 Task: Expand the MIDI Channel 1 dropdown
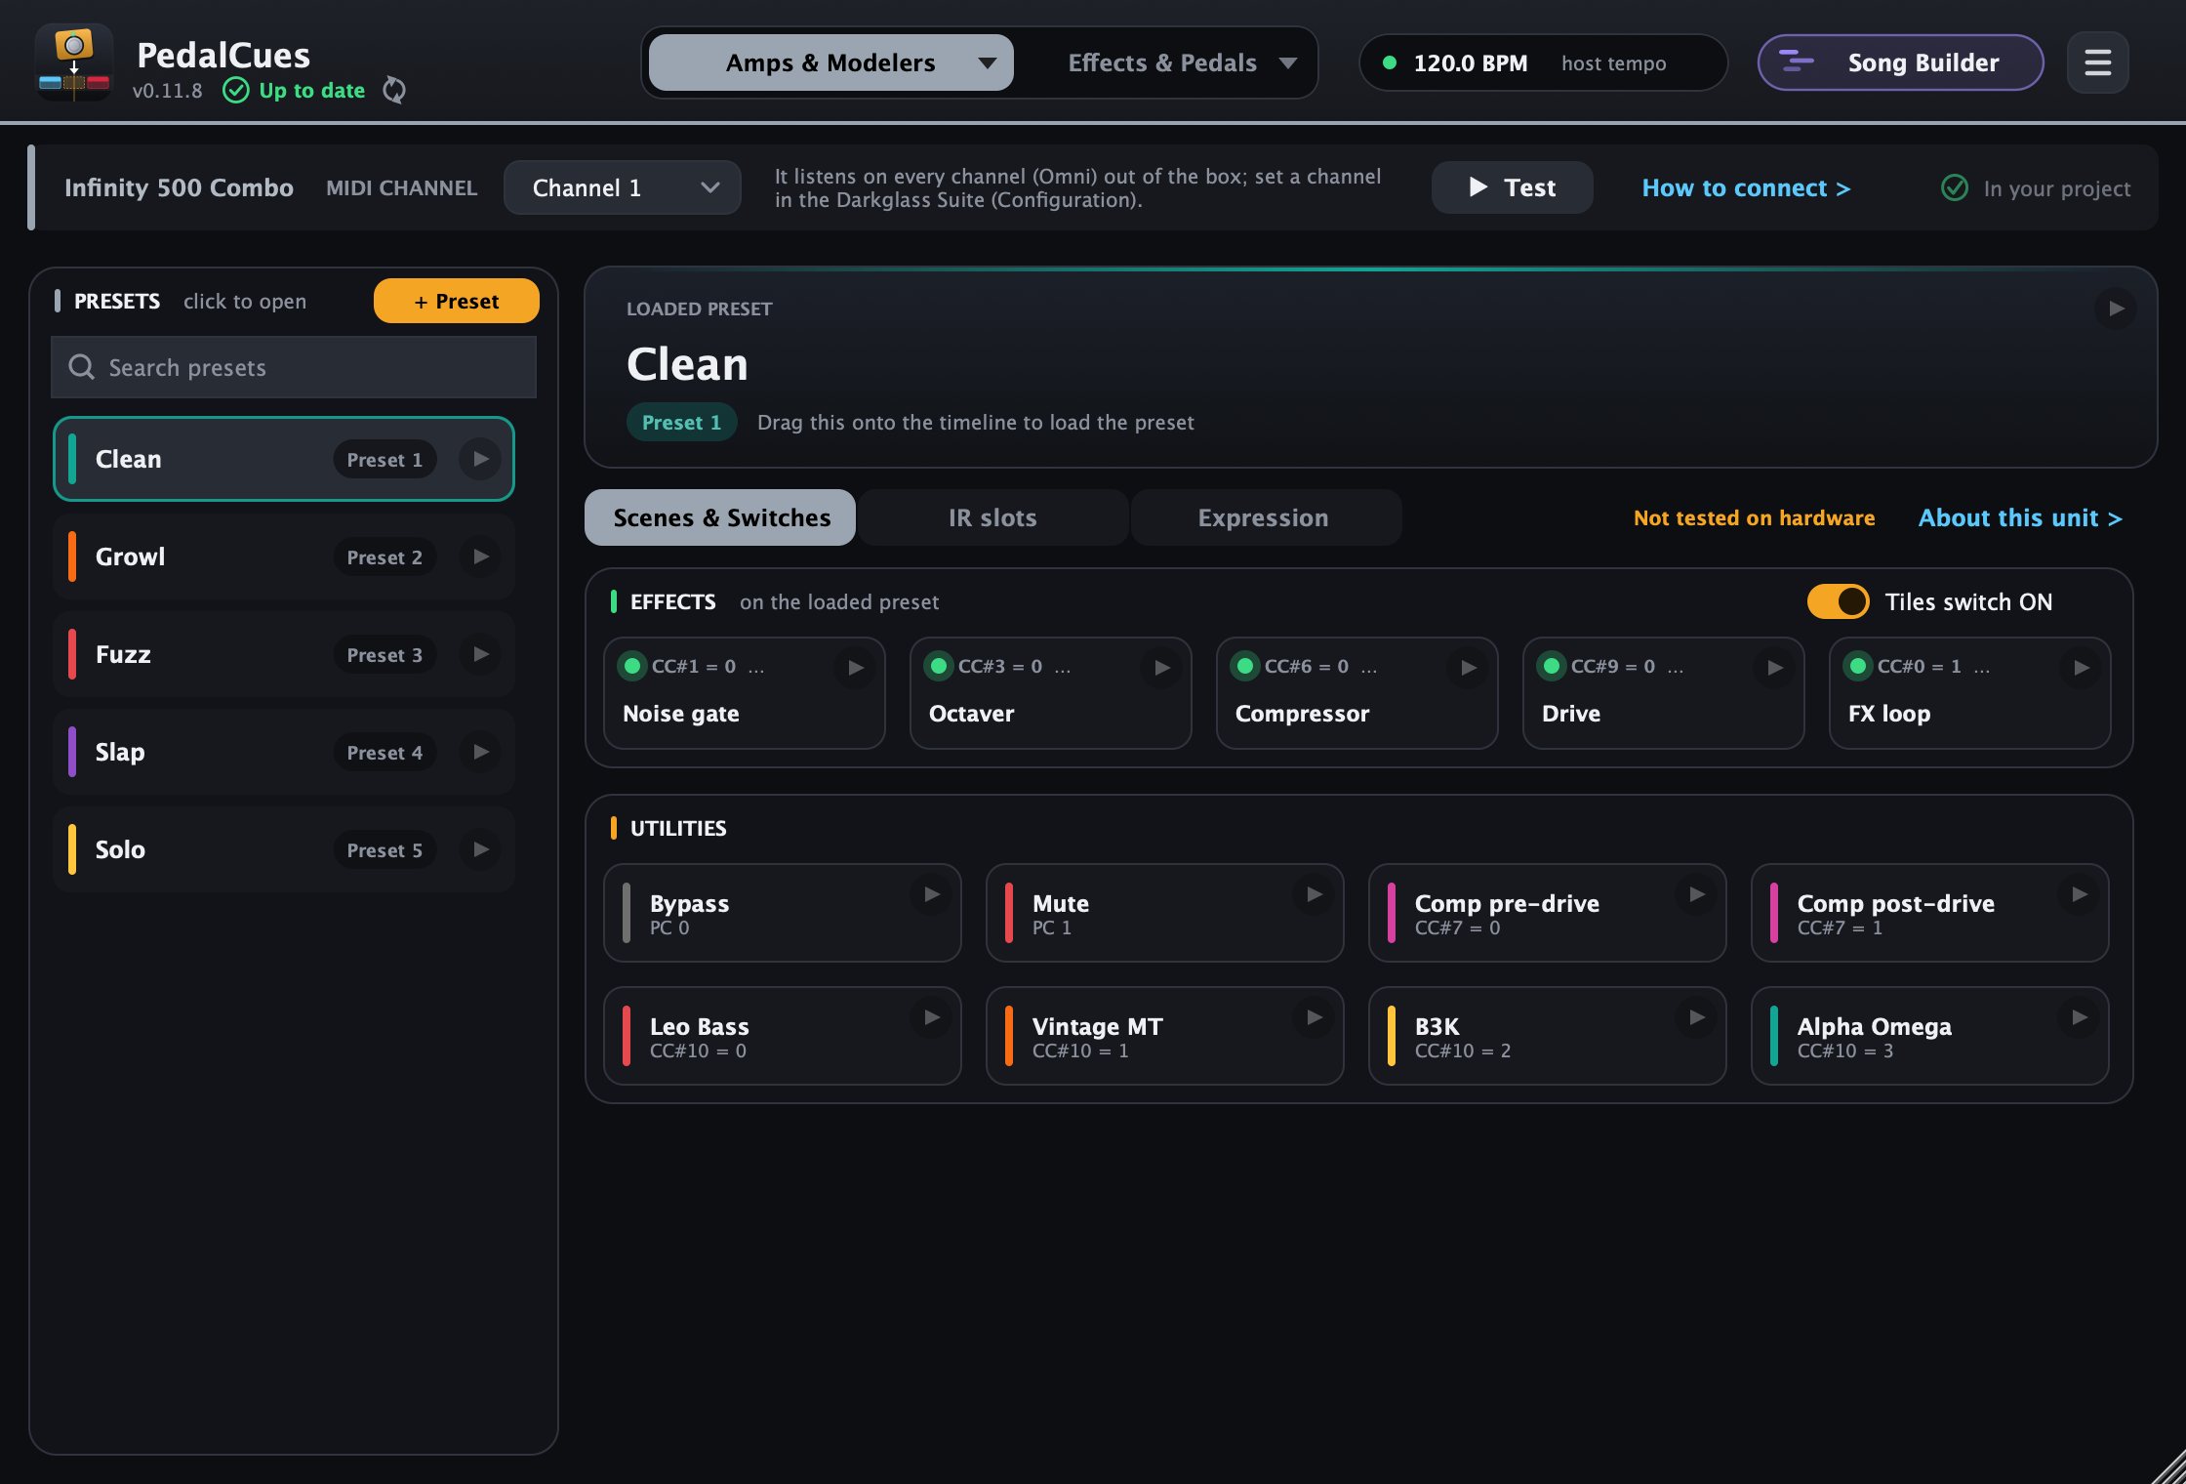622,187
